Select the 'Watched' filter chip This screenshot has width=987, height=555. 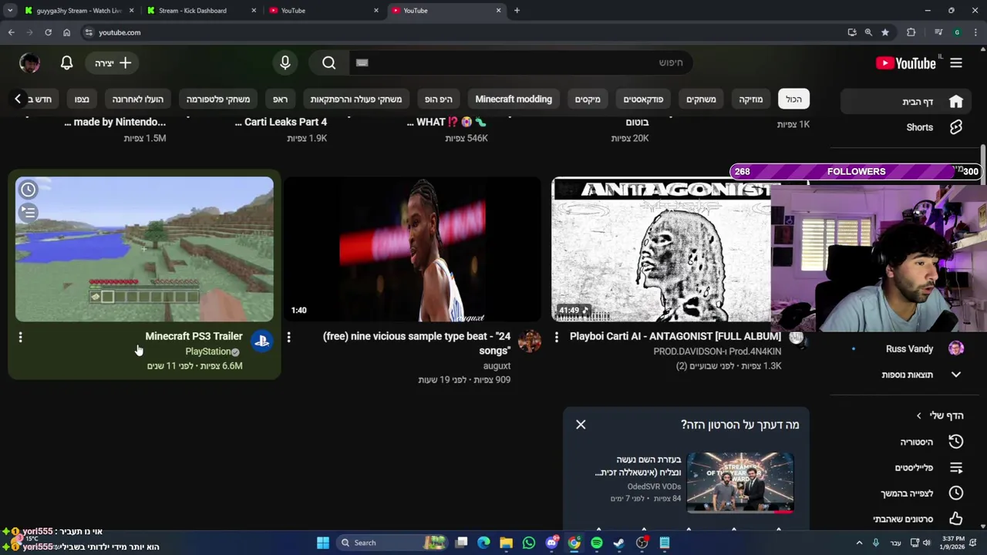click(x=82, y=99)
